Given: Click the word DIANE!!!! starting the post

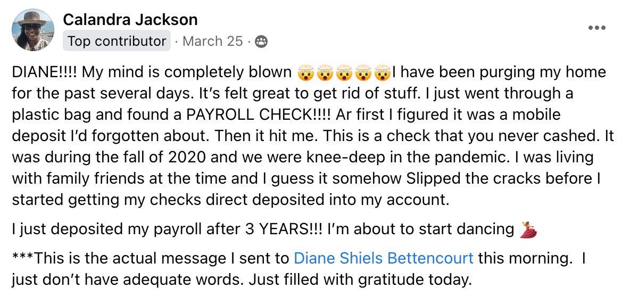Looking at the screenshot, I should tap(44, 72).
